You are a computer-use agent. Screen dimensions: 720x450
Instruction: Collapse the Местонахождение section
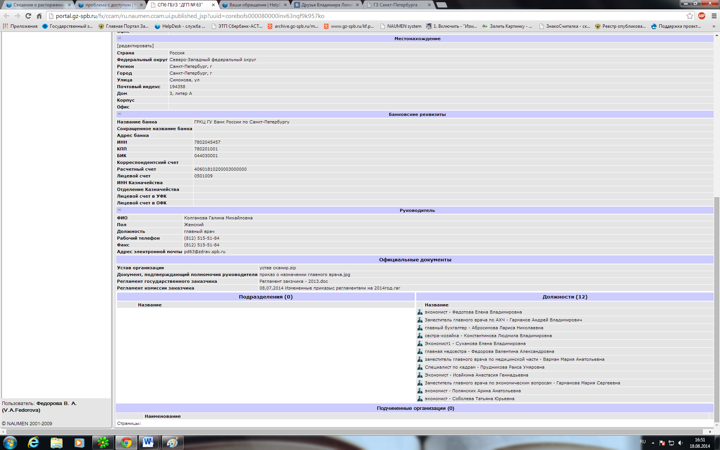pos(119,38)
